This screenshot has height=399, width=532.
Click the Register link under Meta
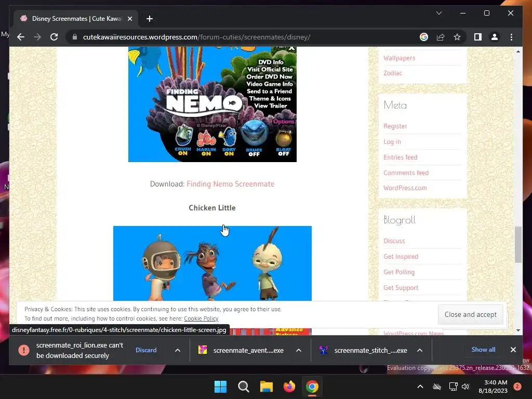click(395, 126)
